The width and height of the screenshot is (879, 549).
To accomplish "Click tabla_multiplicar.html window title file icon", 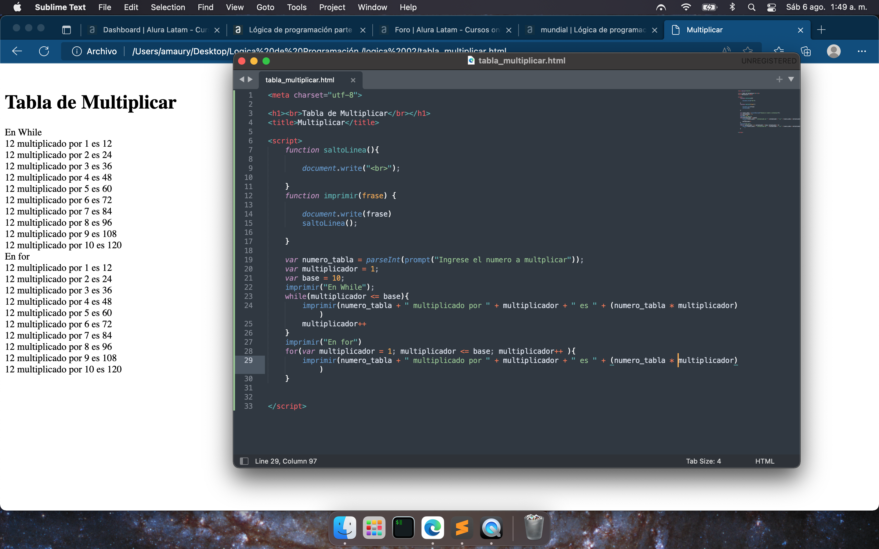I will point(471,61).
